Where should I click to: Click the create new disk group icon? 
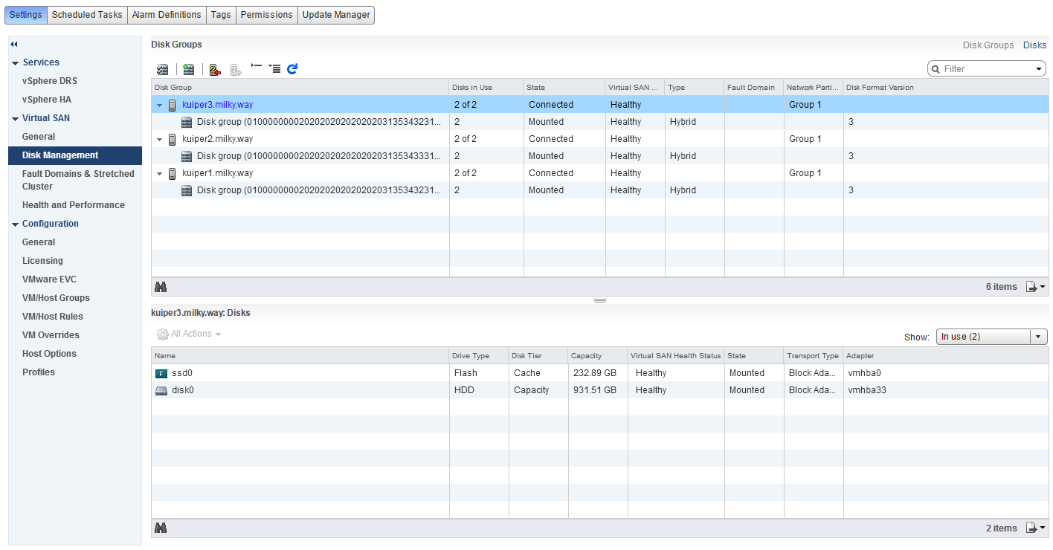(189, 69)
